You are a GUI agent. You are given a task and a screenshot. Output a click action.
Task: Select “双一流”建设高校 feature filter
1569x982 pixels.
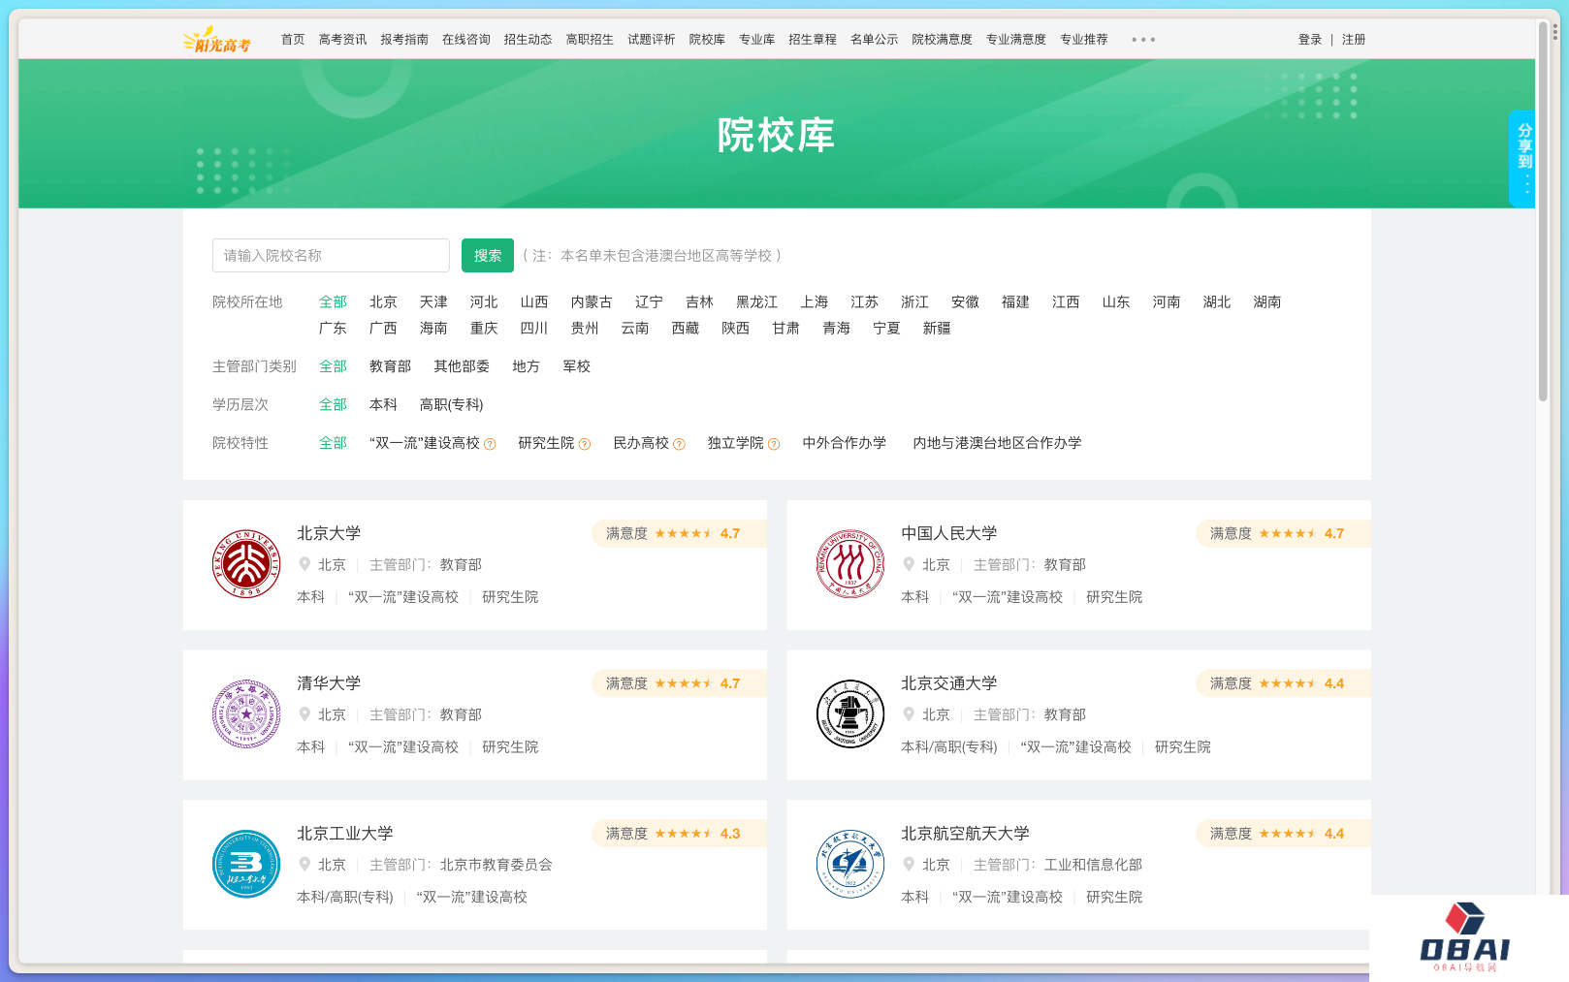425,443
